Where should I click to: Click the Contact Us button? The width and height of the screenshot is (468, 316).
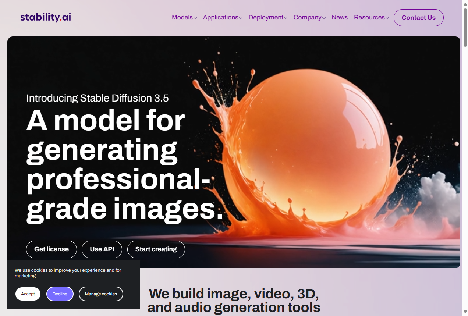click(x=418, y=18)
